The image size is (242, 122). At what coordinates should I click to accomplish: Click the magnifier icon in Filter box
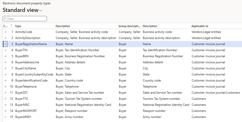pos(5,19)
